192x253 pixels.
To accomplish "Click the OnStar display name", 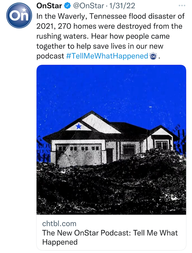I will [x=49, y=6].
